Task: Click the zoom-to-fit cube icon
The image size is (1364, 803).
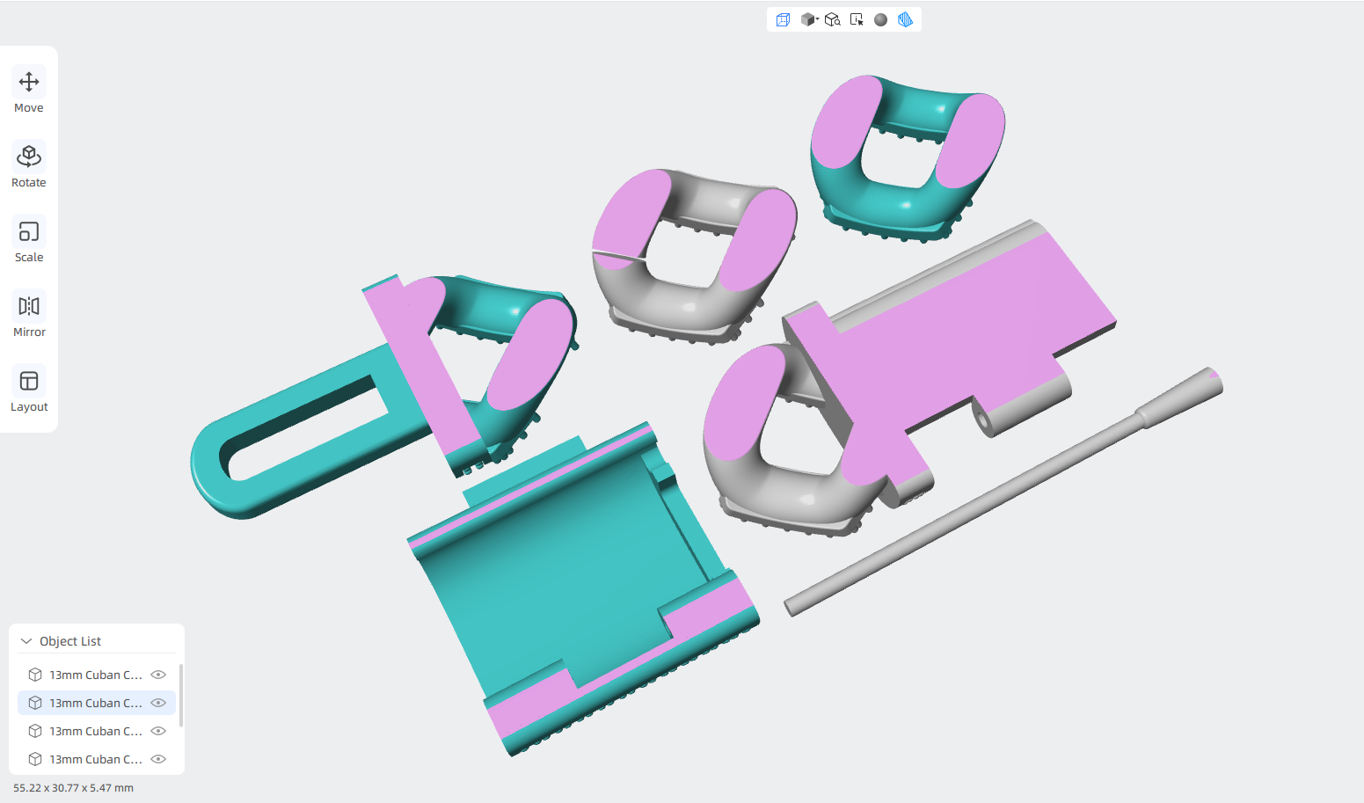Action: [832, 19]
